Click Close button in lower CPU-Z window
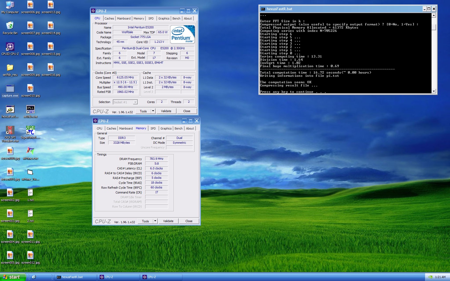 189,221
